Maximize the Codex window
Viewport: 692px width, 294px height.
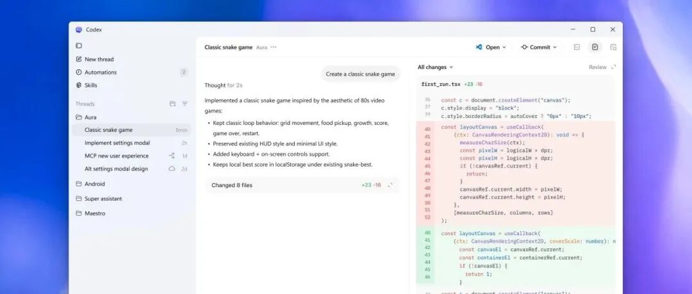[593, 29]
